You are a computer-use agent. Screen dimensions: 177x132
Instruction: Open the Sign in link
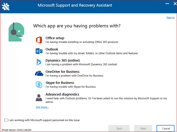tap(170, 17)
